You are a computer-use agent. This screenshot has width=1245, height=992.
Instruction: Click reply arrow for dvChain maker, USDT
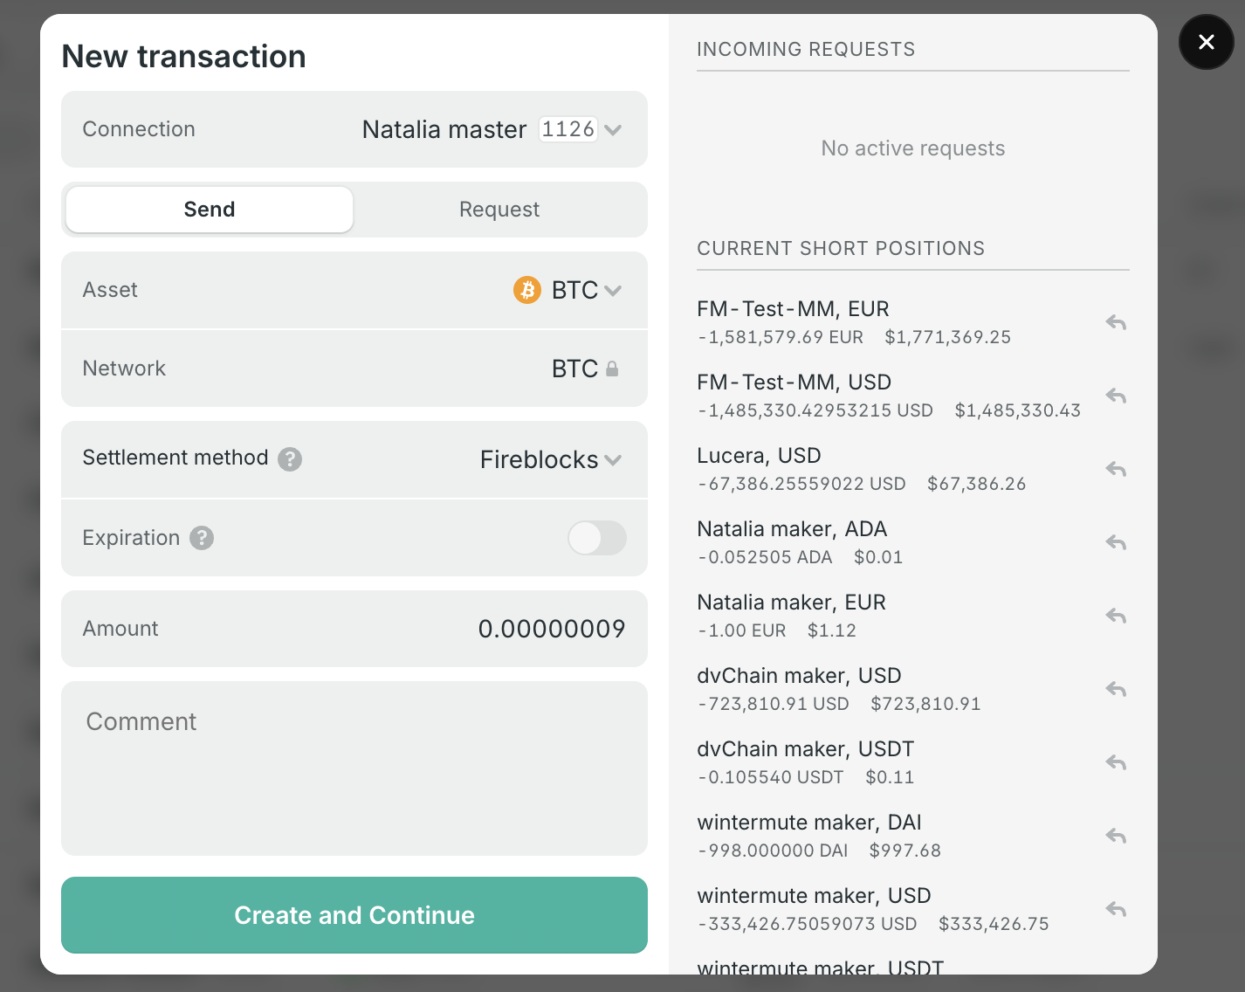(1116, 763)
